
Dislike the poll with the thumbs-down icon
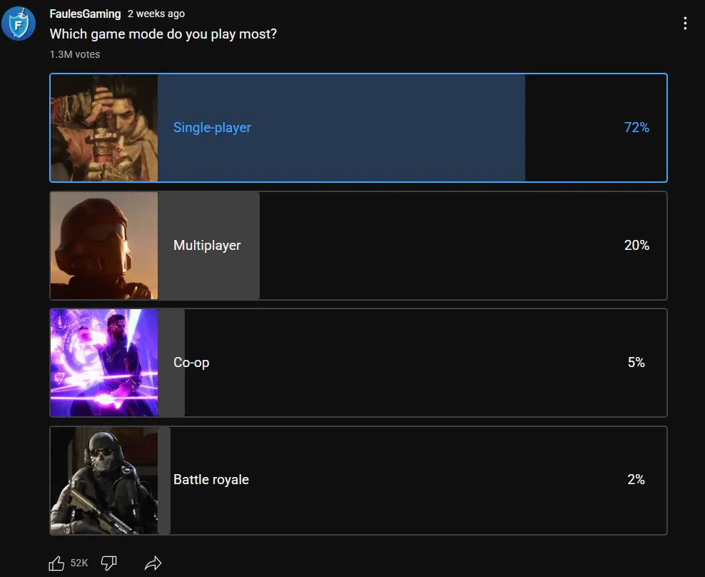(108, 563)
